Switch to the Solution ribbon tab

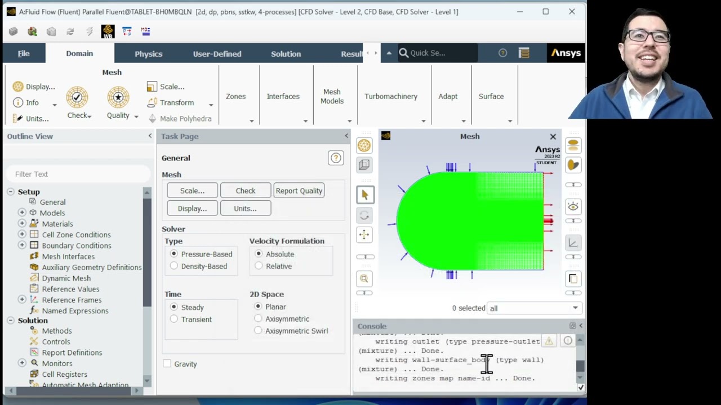coord(286,53)
